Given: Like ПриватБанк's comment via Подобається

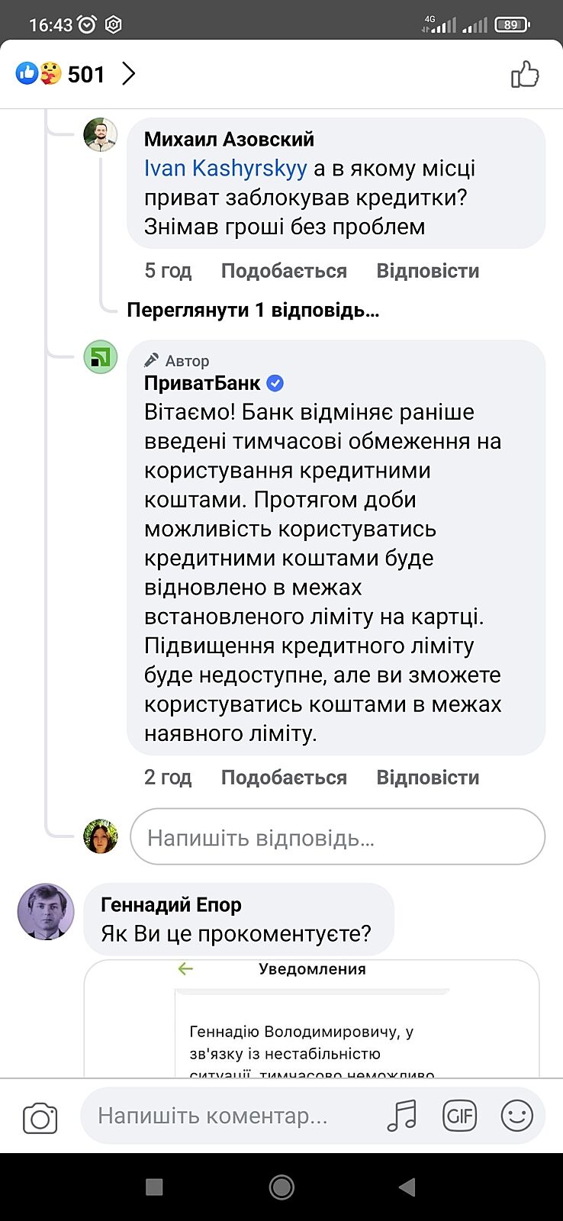Looking at the screenshot, I should coord(284,778).
